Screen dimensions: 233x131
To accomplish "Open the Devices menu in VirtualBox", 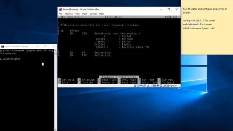I will [x=93, y=14].
